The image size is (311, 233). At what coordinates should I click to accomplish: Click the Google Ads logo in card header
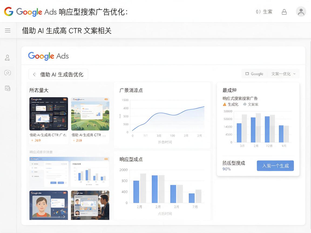coord(48,56)
